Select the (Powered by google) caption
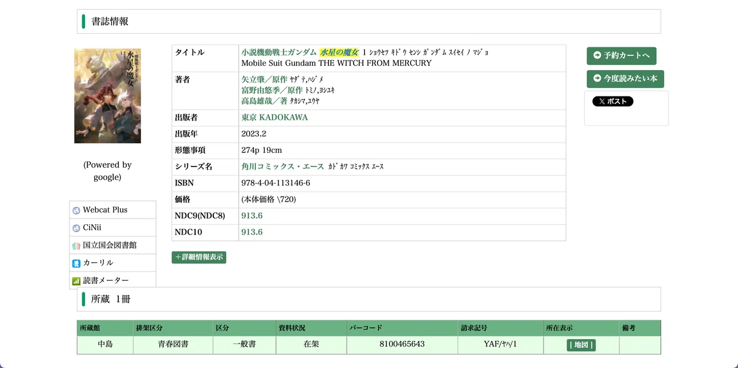This screenshot has width=738, height=368. pos(108,171)
